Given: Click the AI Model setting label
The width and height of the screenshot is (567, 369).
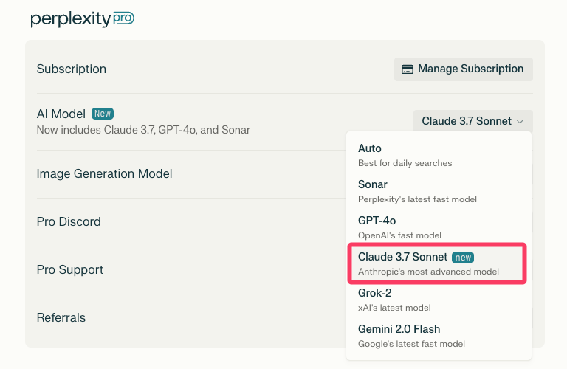Looking at the screenshot, I should (61, 114).
